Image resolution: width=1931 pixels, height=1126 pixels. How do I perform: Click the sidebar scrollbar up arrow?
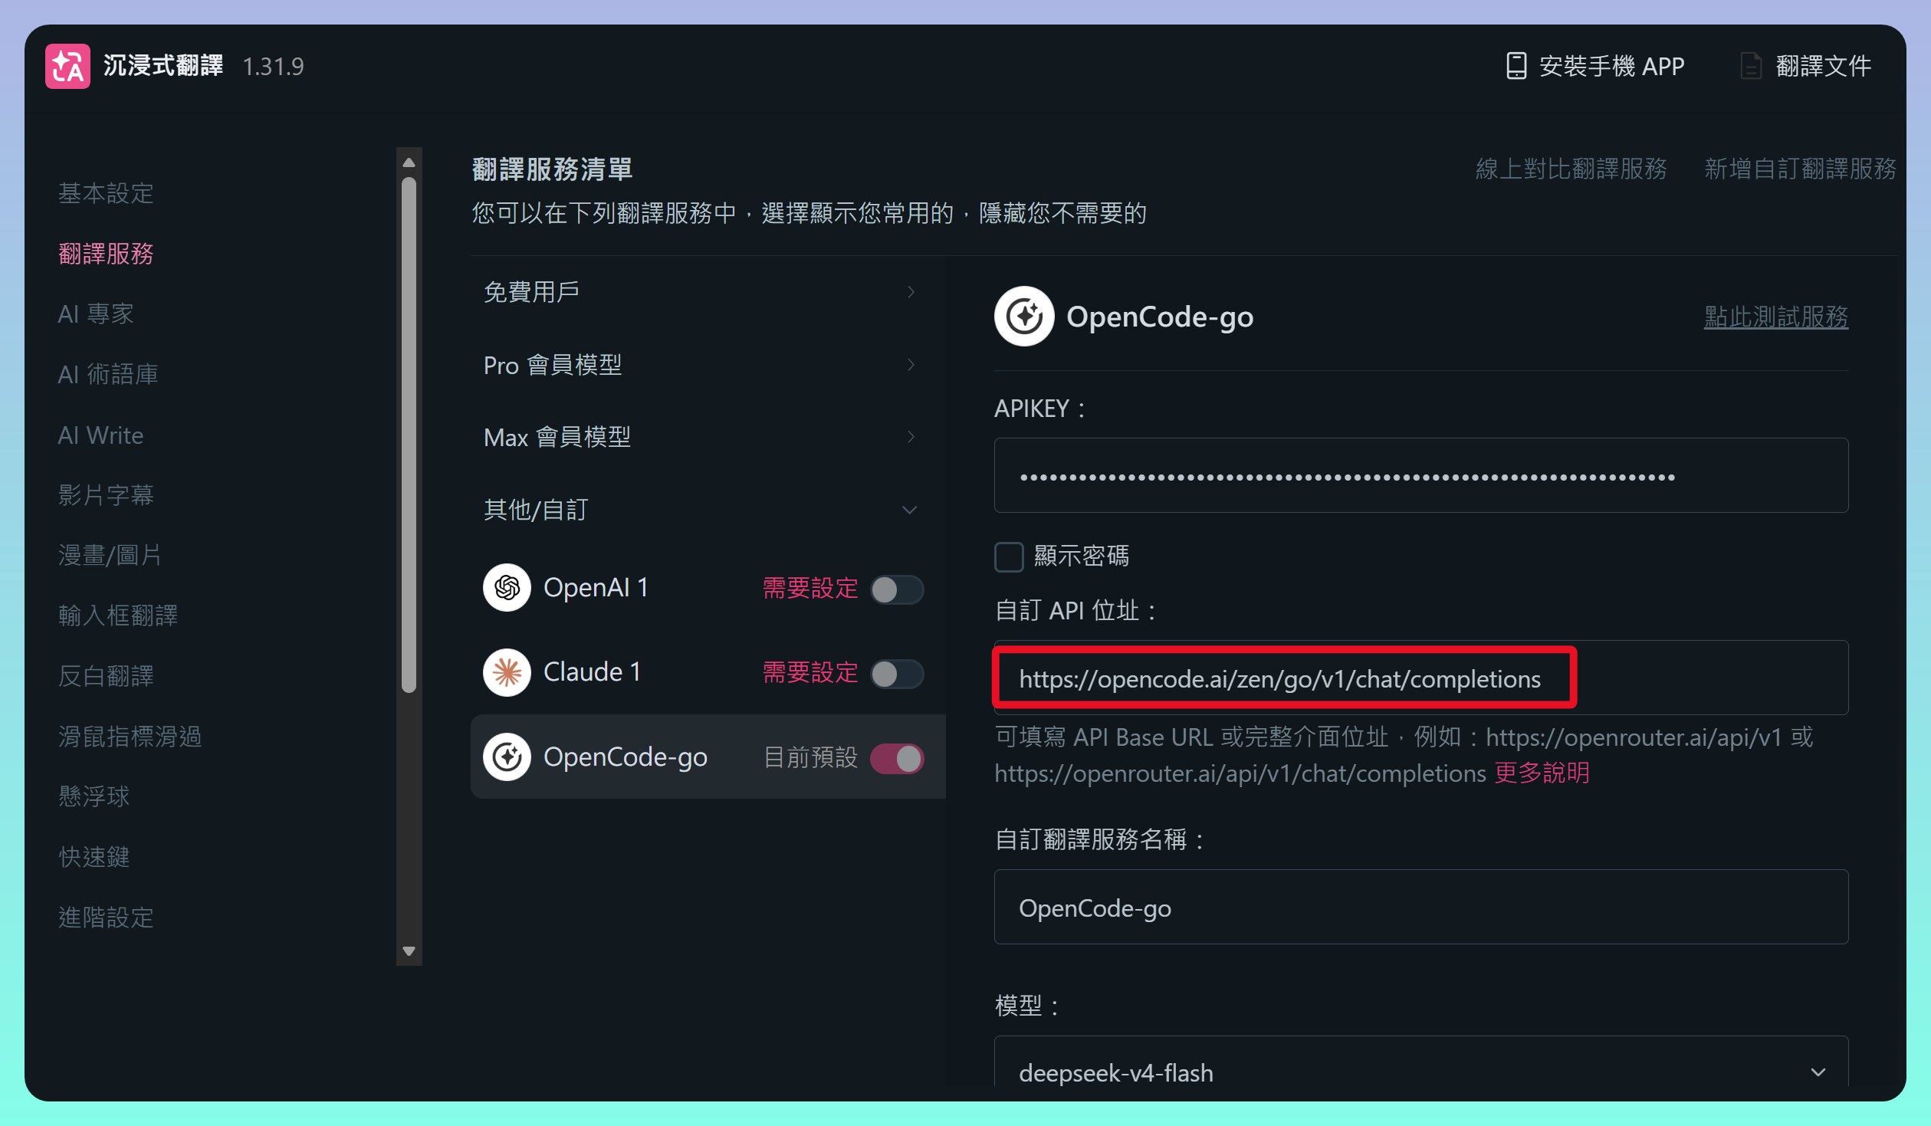click(x=409, y=162)
